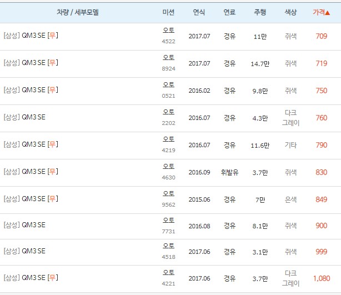341x295 pixels.
Task: Open QM3 SE listing with plate 0521
Action: 31,90
